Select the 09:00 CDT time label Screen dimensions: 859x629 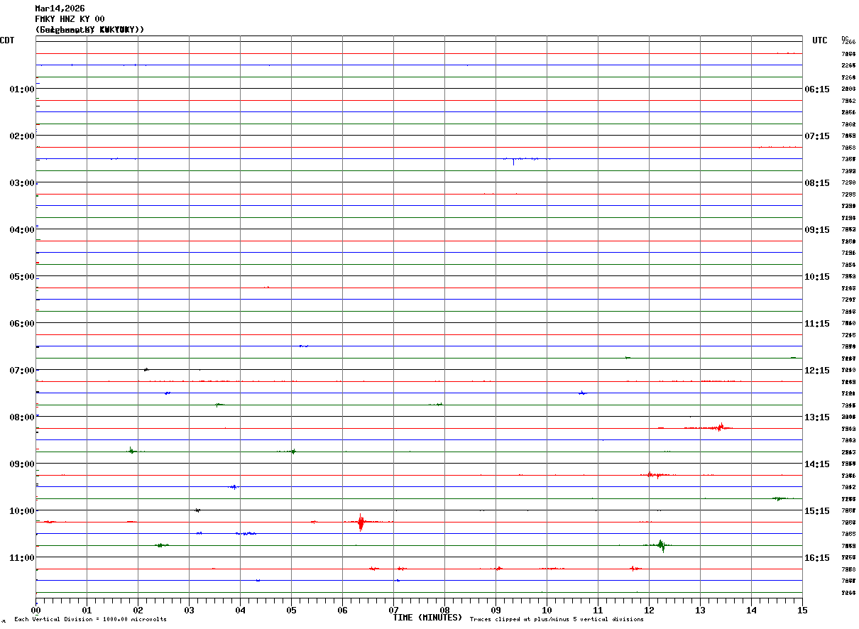click(22, 464)
